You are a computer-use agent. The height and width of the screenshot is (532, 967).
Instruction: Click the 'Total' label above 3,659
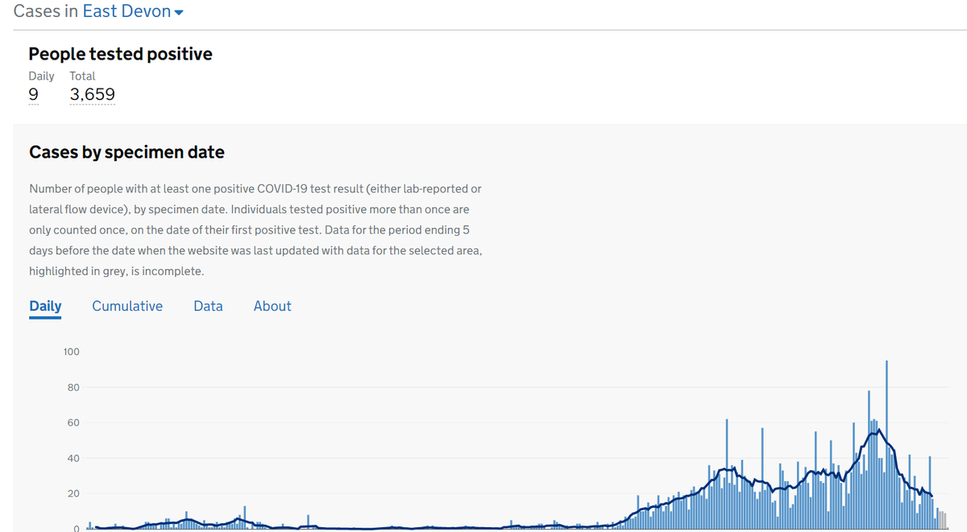[x=82, y=76]
